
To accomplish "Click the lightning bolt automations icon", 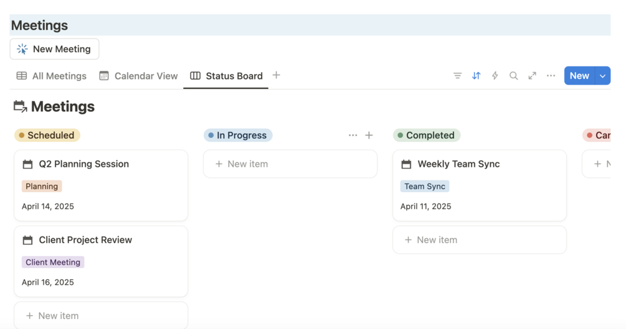I will click(x=495, y=76).
